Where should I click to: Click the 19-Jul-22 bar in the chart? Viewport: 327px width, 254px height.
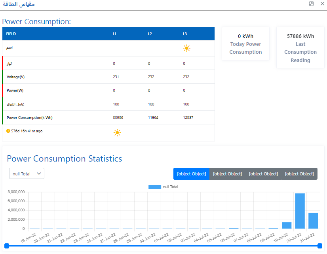287,225
